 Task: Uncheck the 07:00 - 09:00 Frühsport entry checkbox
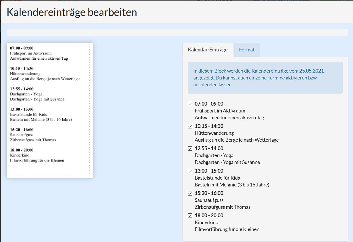tap(190, 104)
